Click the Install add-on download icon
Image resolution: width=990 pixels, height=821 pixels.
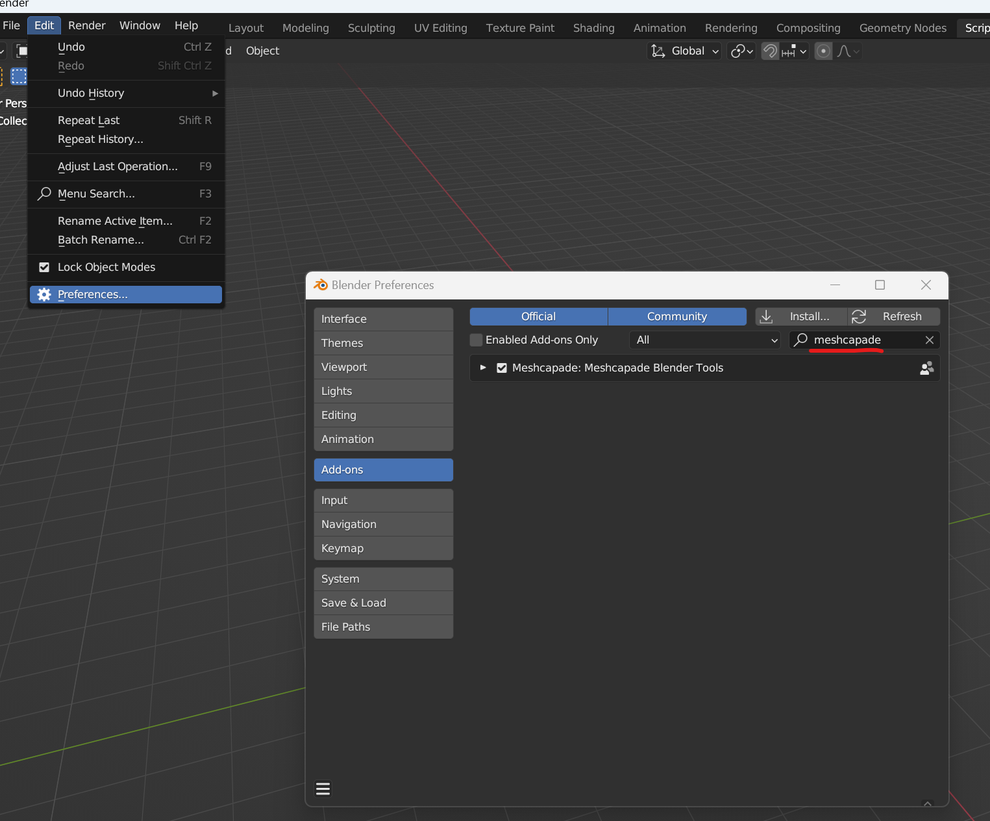click(x=766, y=316)
